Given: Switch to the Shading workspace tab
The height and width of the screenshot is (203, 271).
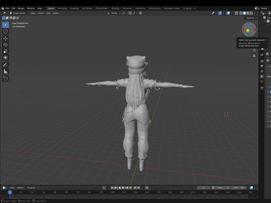Looking at the screenshot, I should pyautogui.click(x=115, y=8).
